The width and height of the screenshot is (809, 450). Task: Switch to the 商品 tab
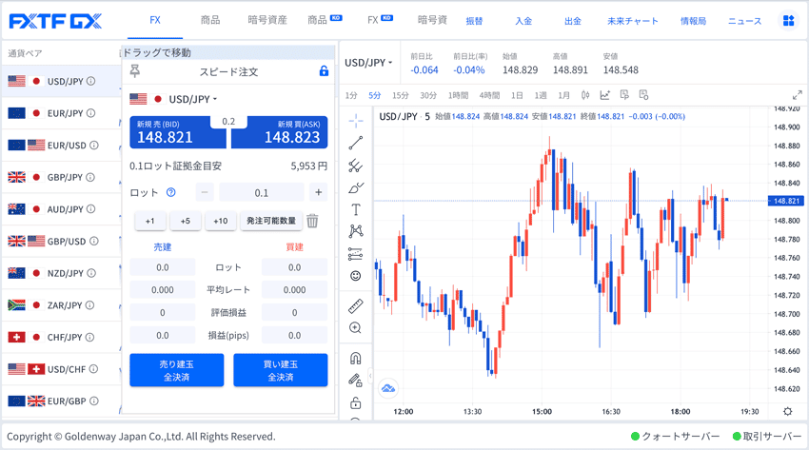[210, 20]
